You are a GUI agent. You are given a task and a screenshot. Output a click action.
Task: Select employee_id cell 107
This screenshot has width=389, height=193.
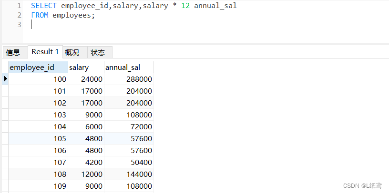point(38,162)
